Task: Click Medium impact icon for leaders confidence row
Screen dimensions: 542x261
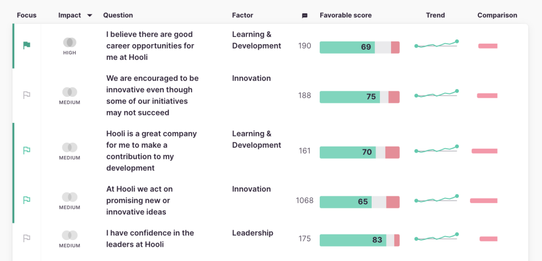Action: (70, 236)
